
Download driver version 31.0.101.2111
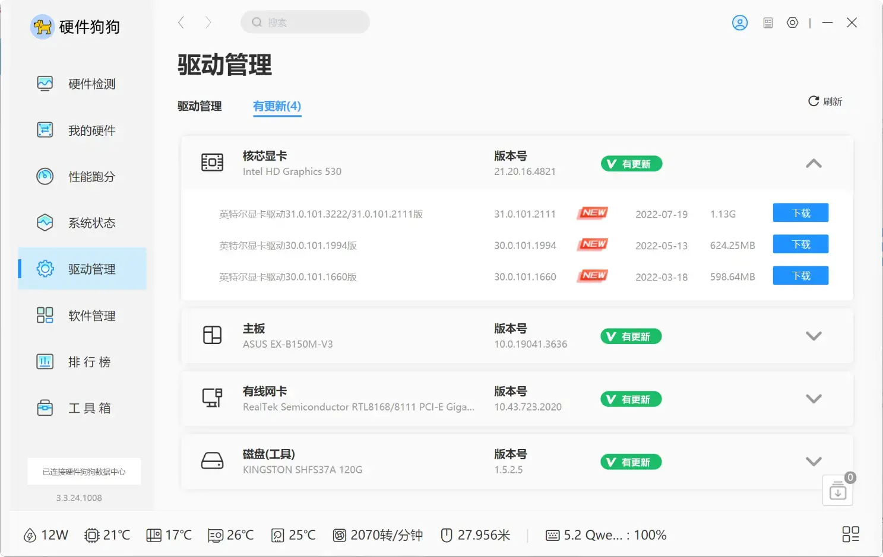coord(800,212)
